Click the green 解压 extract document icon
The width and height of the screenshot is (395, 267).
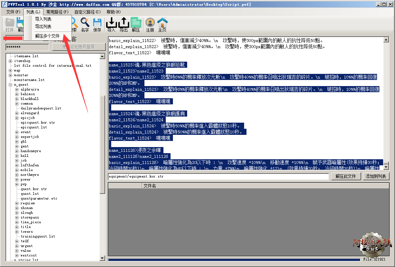pyautogui.click(x=136, y=24)
